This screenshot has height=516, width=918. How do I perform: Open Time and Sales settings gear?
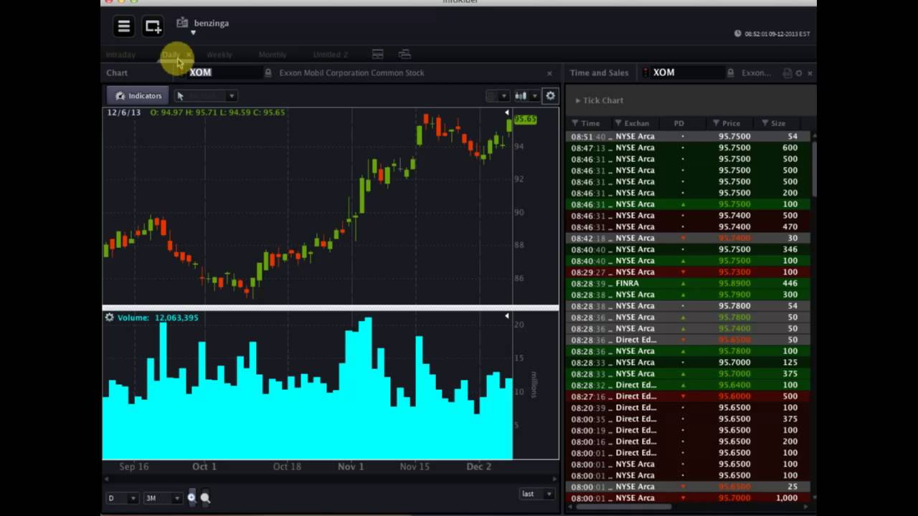point(799,73)
